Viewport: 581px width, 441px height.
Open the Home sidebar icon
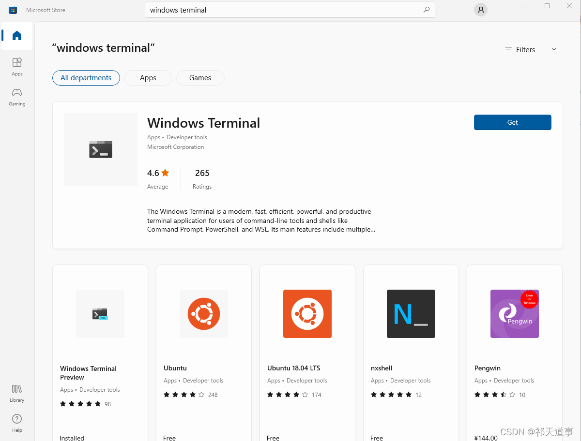(x=17, y=35)
